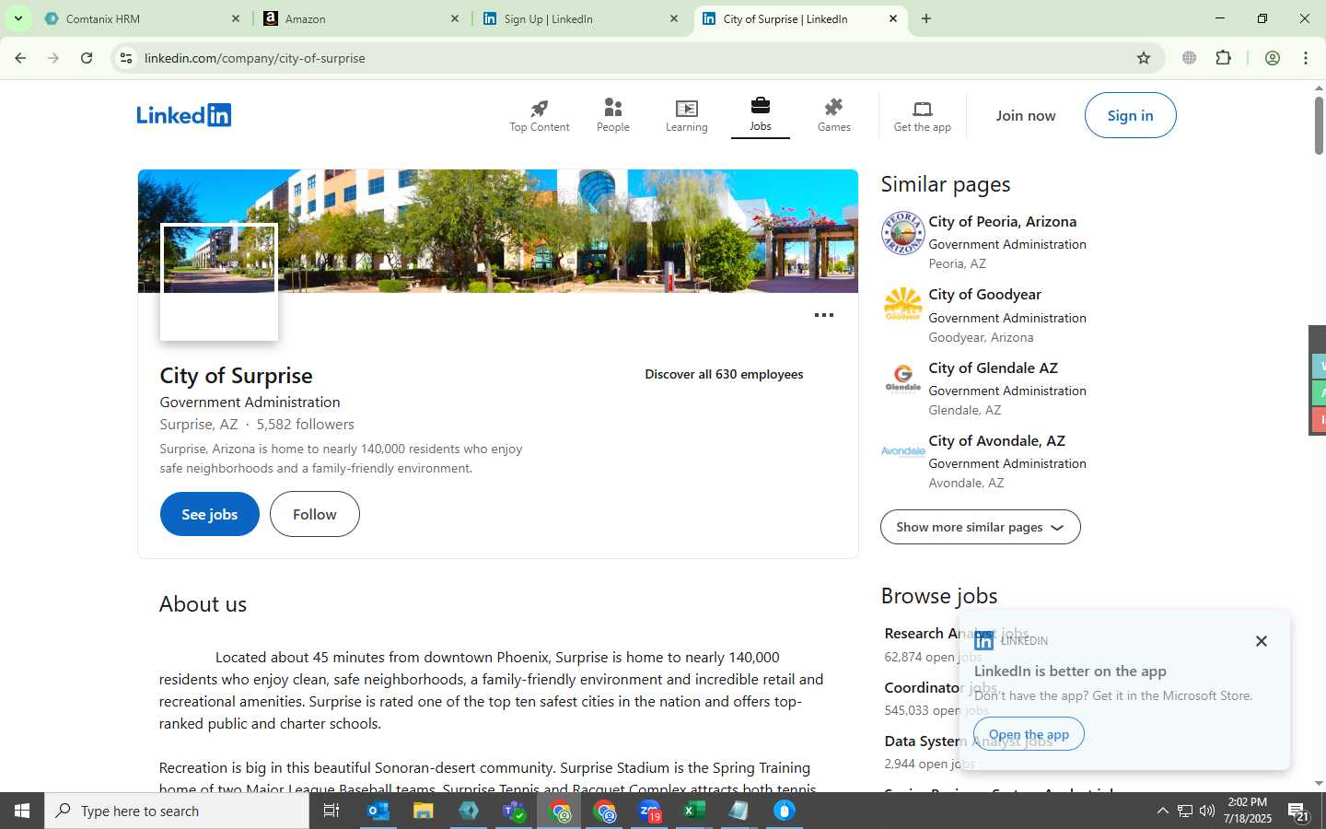Click the Avondale logo thumbnail
Viewport: 1326px width, 829px height.
coord(902,451)
